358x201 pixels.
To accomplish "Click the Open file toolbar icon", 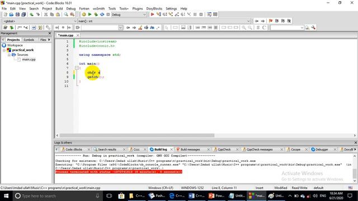I will 11,15.
